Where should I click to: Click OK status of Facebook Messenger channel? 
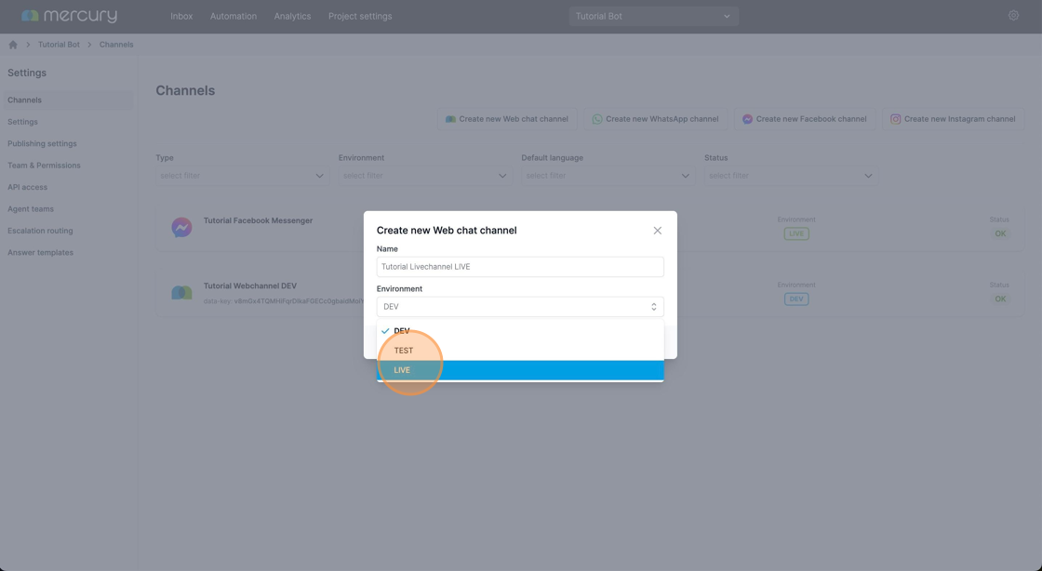tap(1000, 233)
